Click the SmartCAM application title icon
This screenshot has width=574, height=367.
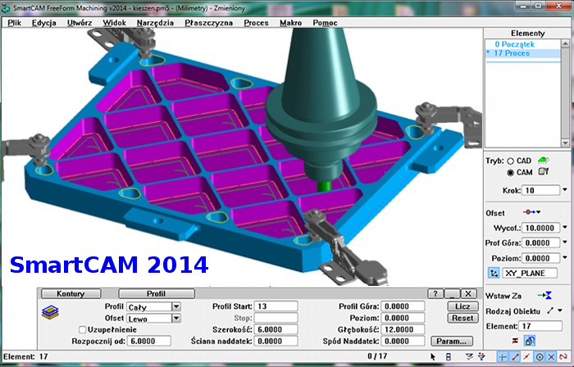point(6,8)
